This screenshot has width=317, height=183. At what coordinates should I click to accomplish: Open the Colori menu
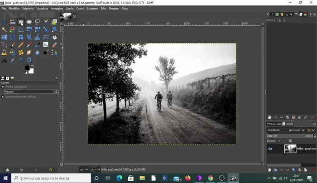(x=80, y=9)
